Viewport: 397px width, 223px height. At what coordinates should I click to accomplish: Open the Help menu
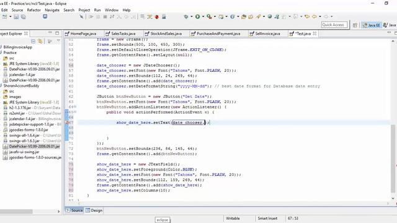coord(127,10)
